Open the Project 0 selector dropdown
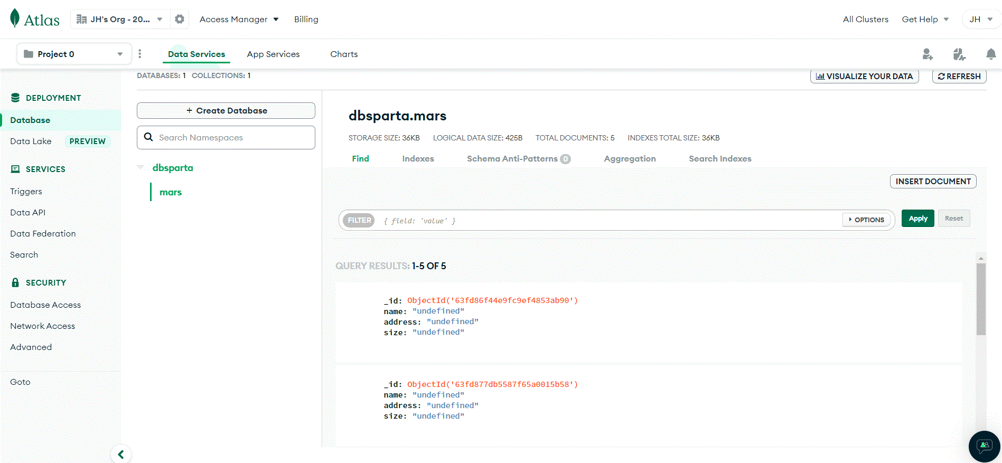Image resolution: width=1002 pixels, height=463 pixels. (74, 54)
